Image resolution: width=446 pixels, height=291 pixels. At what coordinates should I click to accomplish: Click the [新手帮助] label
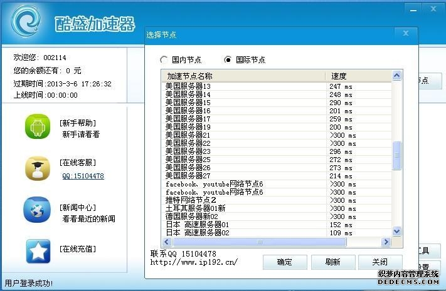(78, 123)
